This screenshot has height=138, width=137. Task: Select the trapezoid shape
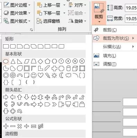click(x=34, y=61)
